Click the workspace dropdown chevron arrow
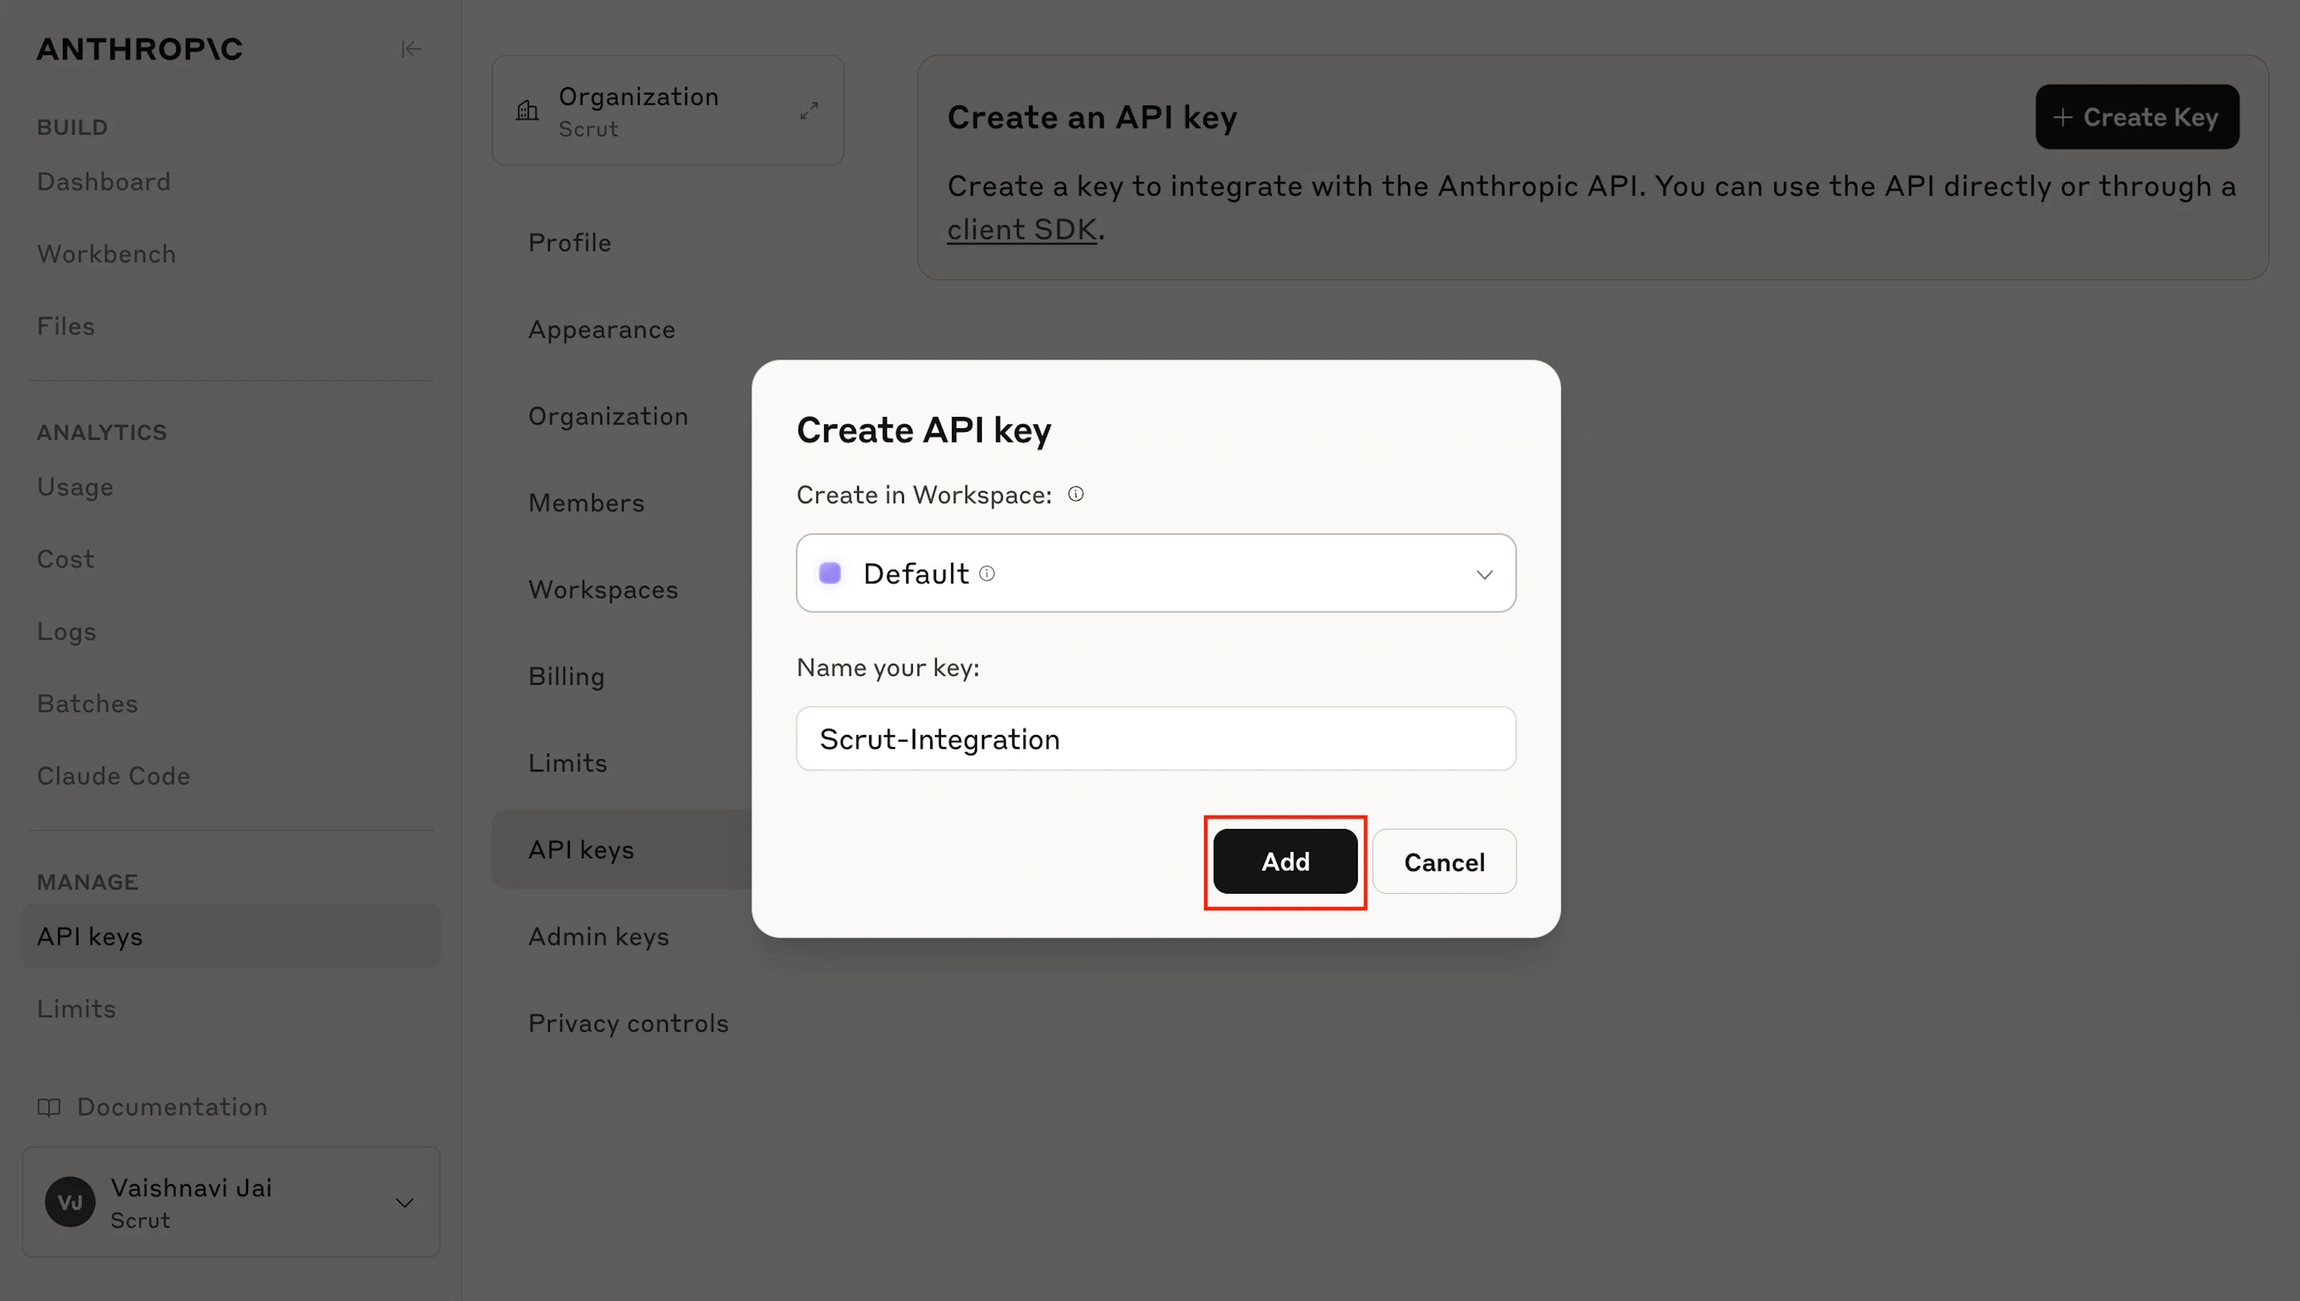This screenshot has height=1301, width=2300. coord(1484,574)
